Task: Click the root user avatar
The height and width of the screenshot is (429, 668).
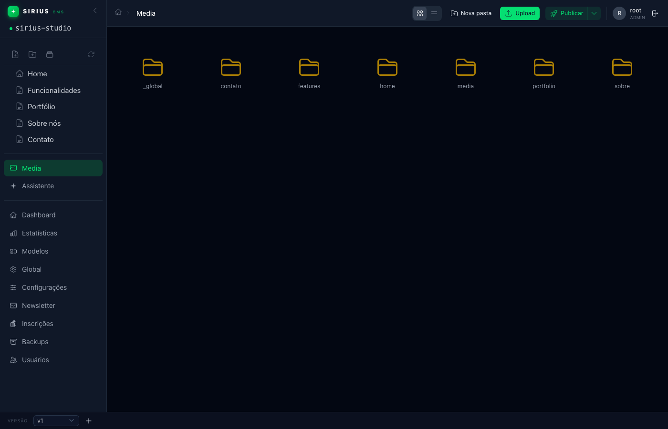Action: (619, 13)
